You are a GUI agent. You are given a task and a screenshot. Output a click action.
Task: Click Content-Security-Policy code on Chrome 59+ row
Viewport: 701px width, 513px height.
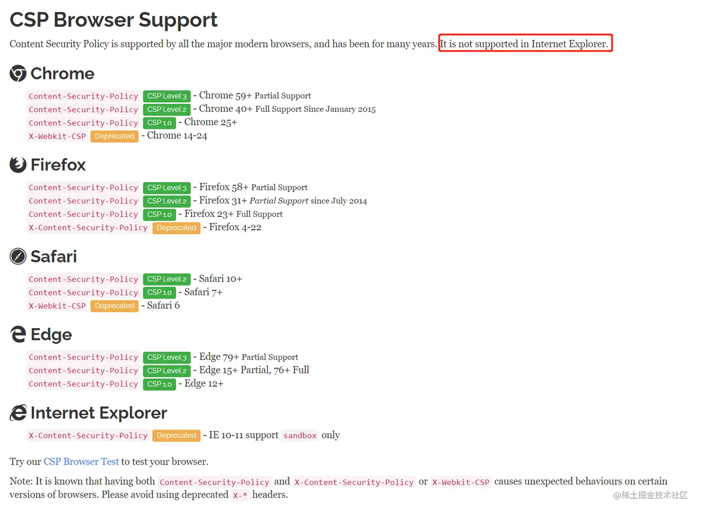[x=83, y=96]
